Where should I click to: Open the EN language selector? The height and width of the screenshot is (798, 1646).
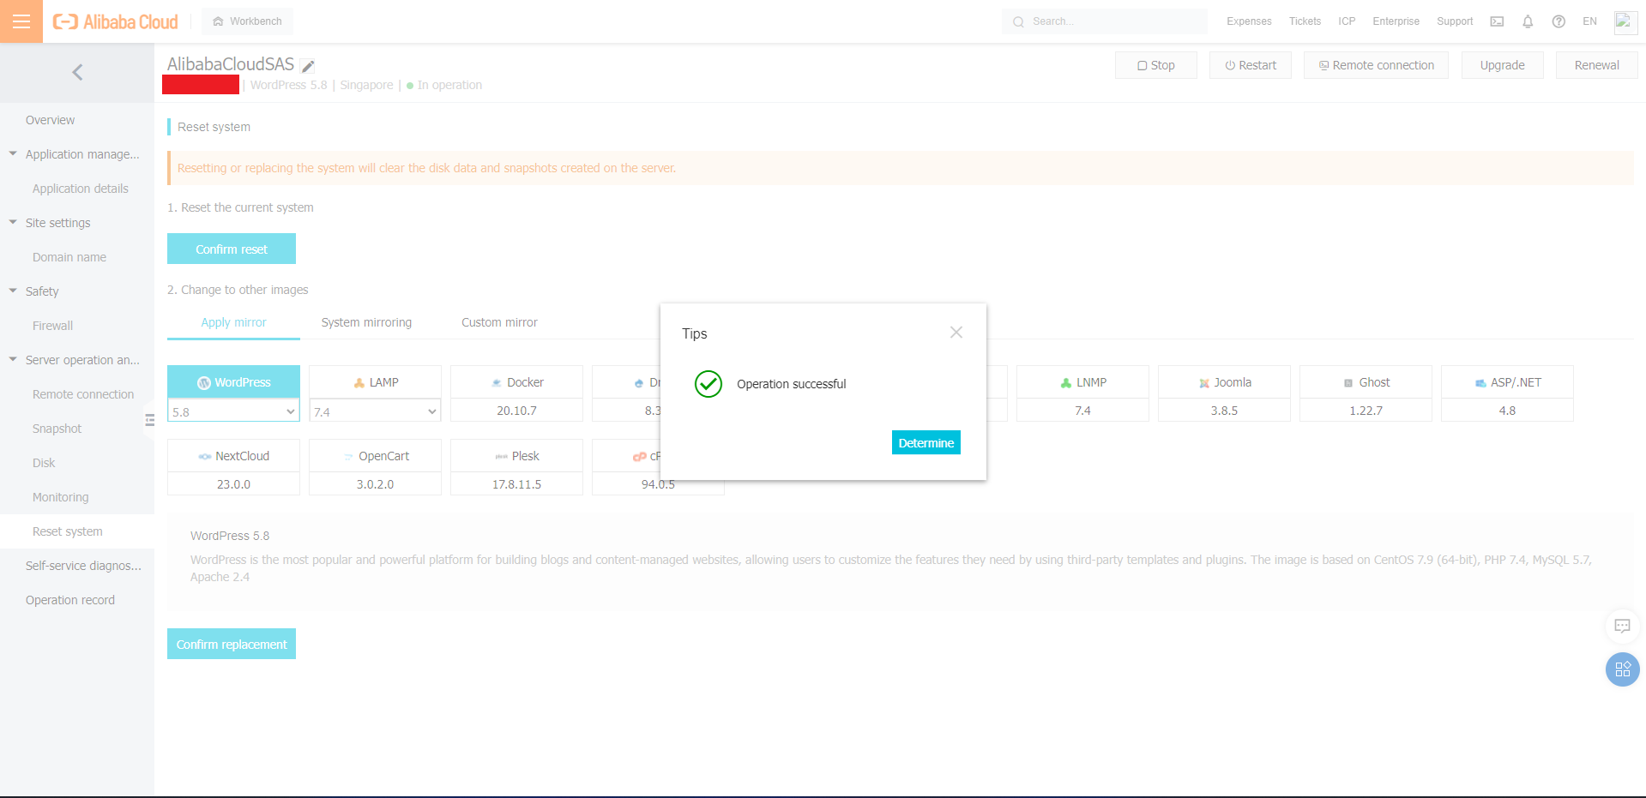coord(1589,21)
